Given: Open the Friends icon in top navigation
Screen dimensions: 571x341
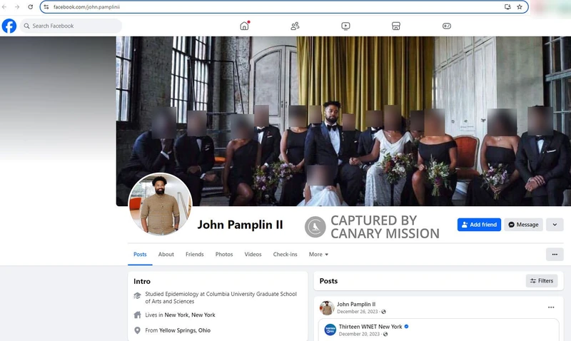Looking at the screenshot, I should [x=295, y=26].
